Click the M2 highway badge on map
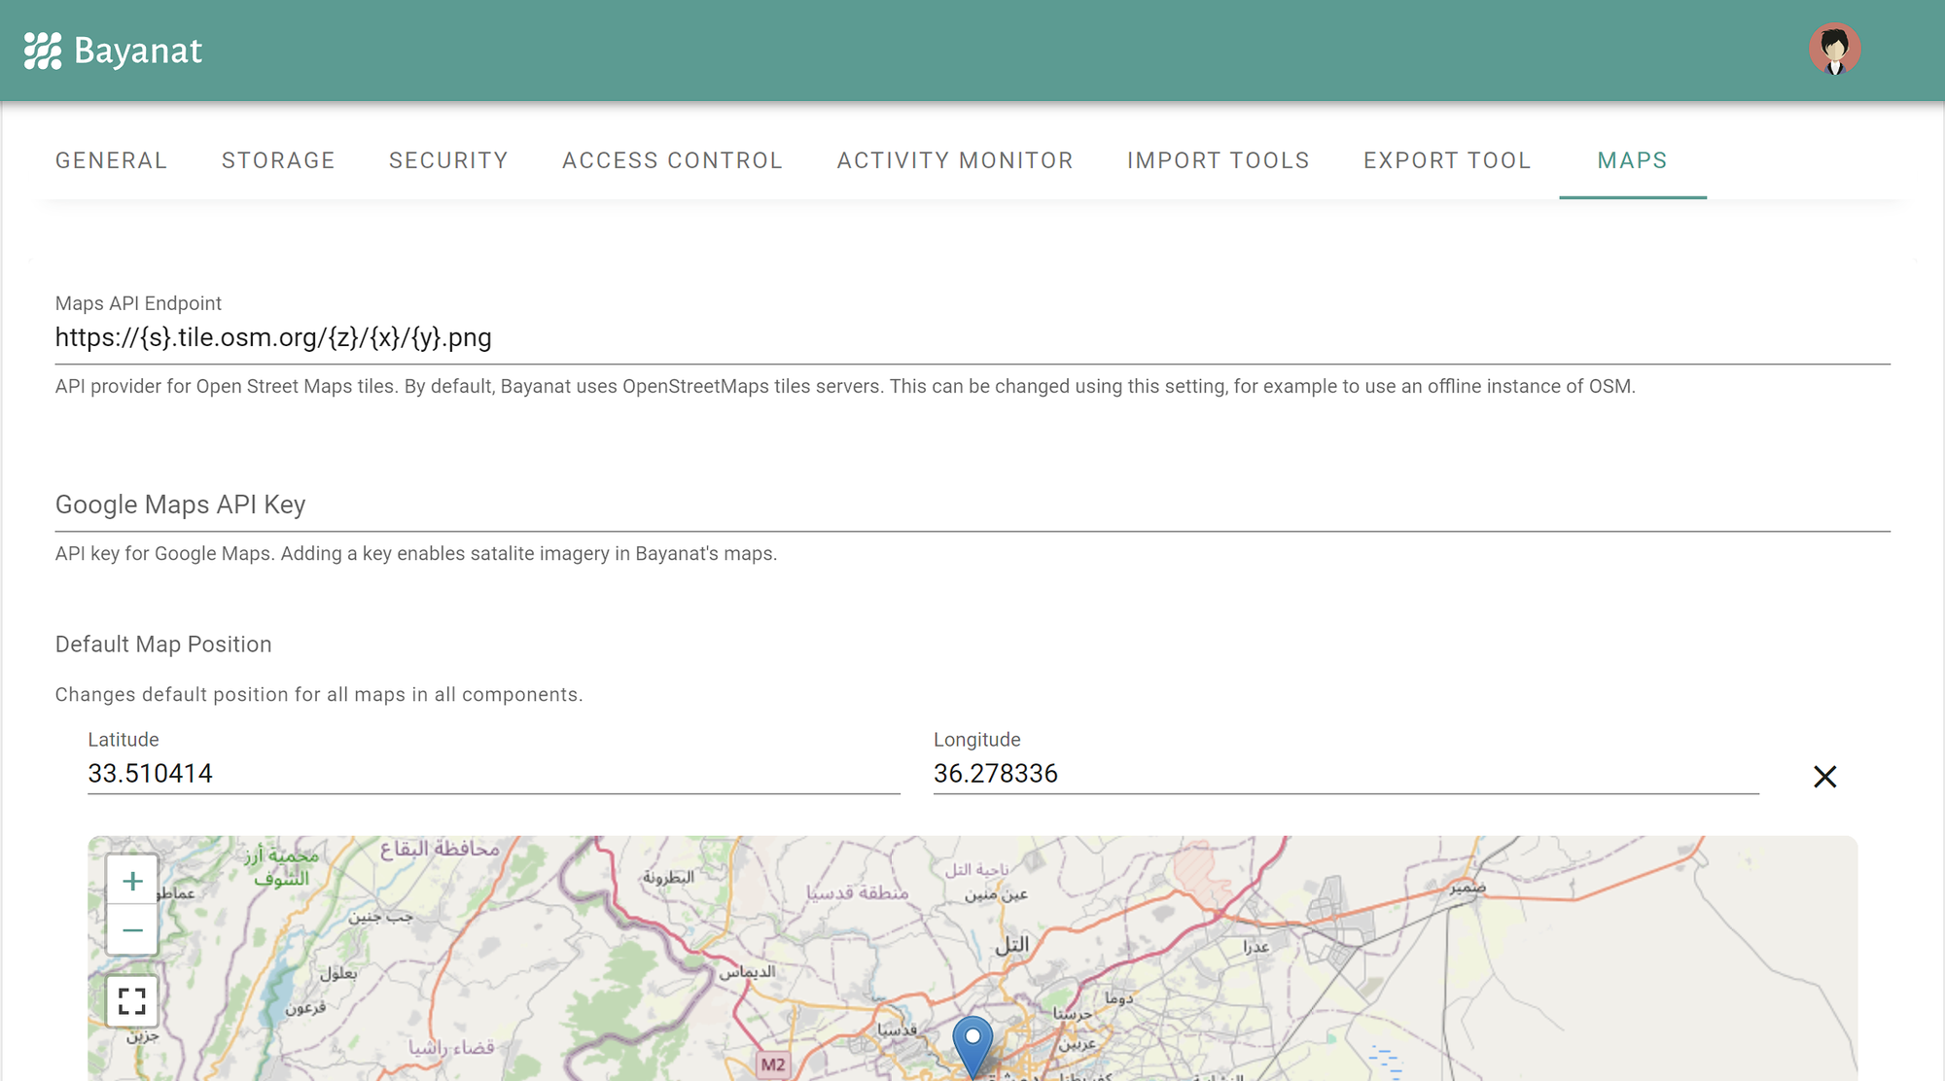The width and height of the screenshot is (1945, 1081). pos(773,1064)
